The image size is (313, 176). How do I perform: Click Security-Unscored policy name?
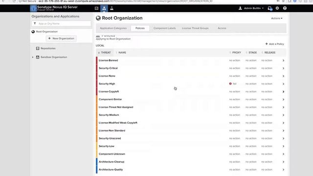pyautogui.click(x=110, y=138)
